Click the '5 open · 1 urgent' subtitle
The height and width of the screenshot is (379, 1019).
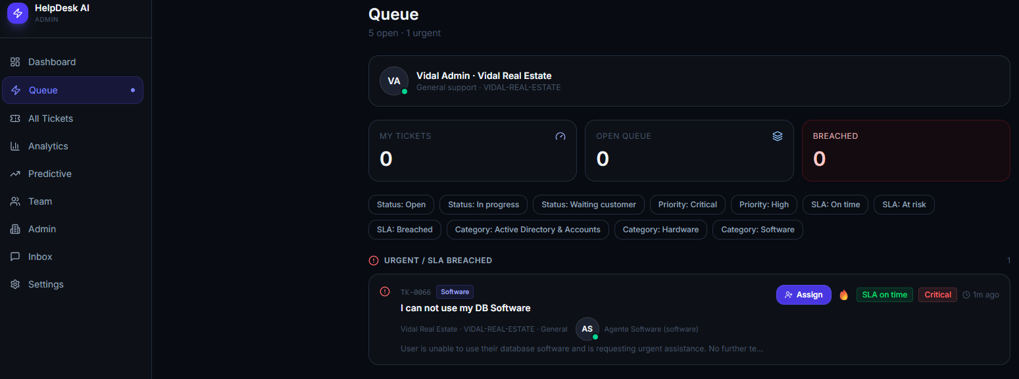[x=405, y=33]
